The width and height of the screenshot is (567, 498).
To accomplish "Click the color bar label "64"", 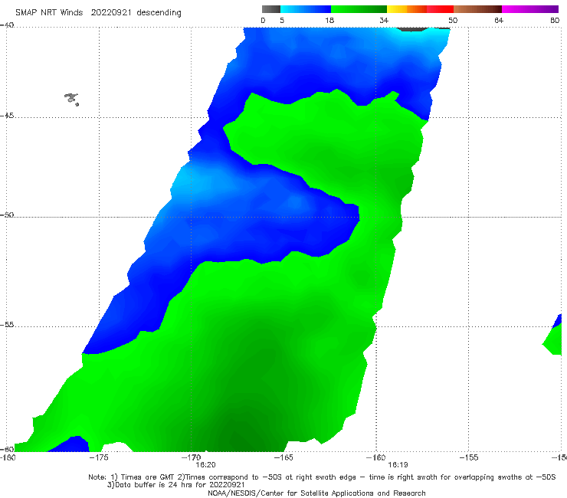I will tap(499, 21).
